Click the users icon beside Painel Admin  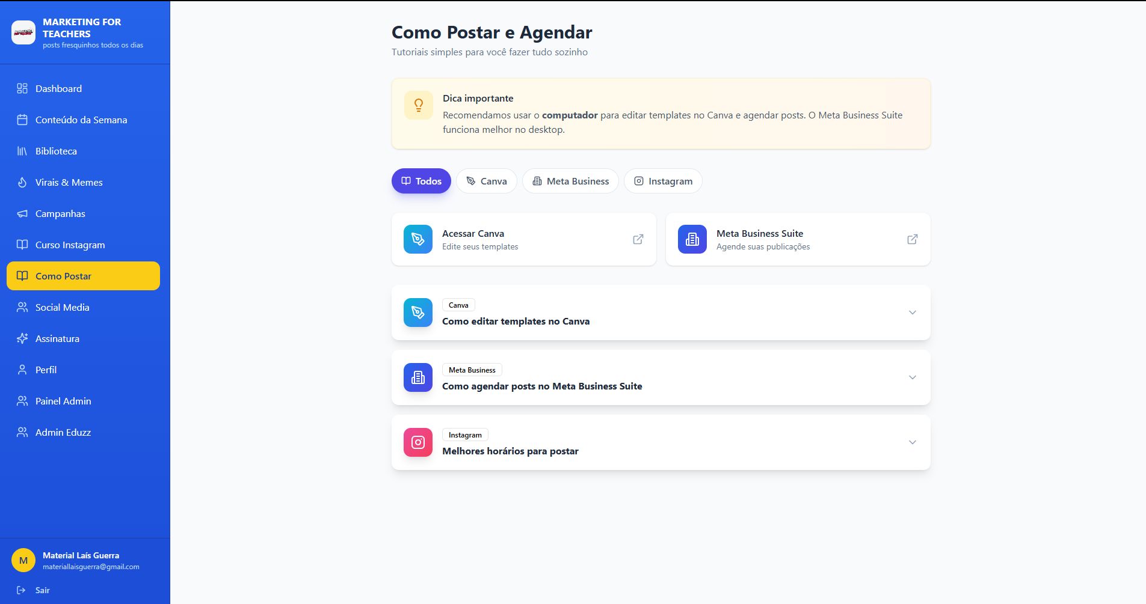22,401
